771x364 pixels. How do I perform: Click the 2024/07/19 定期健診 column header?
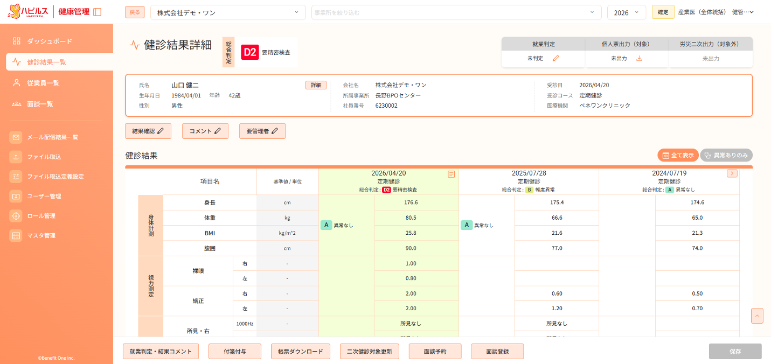click(x=669, y=181)
